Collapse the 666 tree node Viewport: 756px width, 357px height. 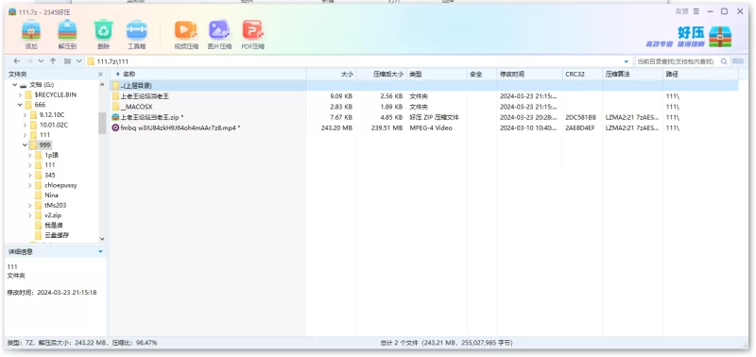(x=20, y=105)
